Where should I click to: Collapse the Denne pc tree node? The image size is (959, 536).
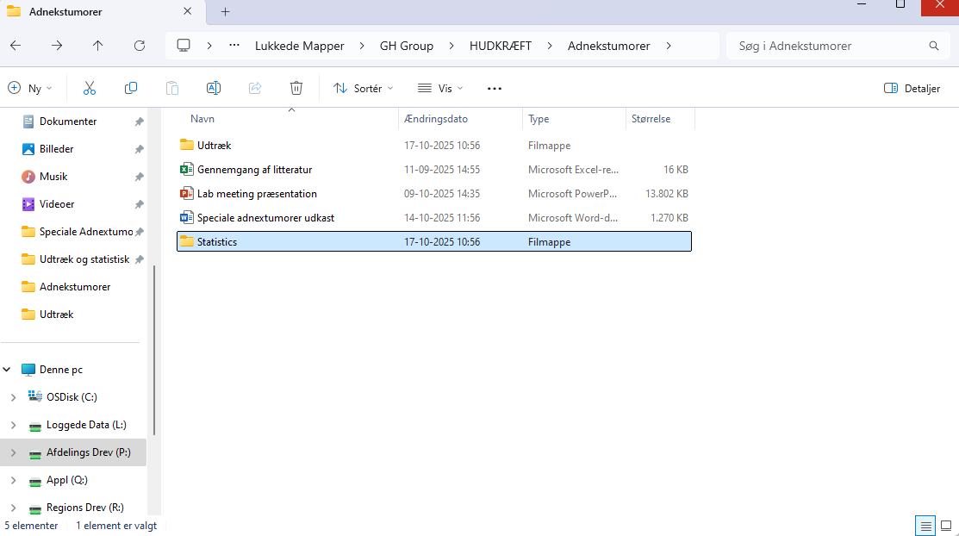point(8,370)
